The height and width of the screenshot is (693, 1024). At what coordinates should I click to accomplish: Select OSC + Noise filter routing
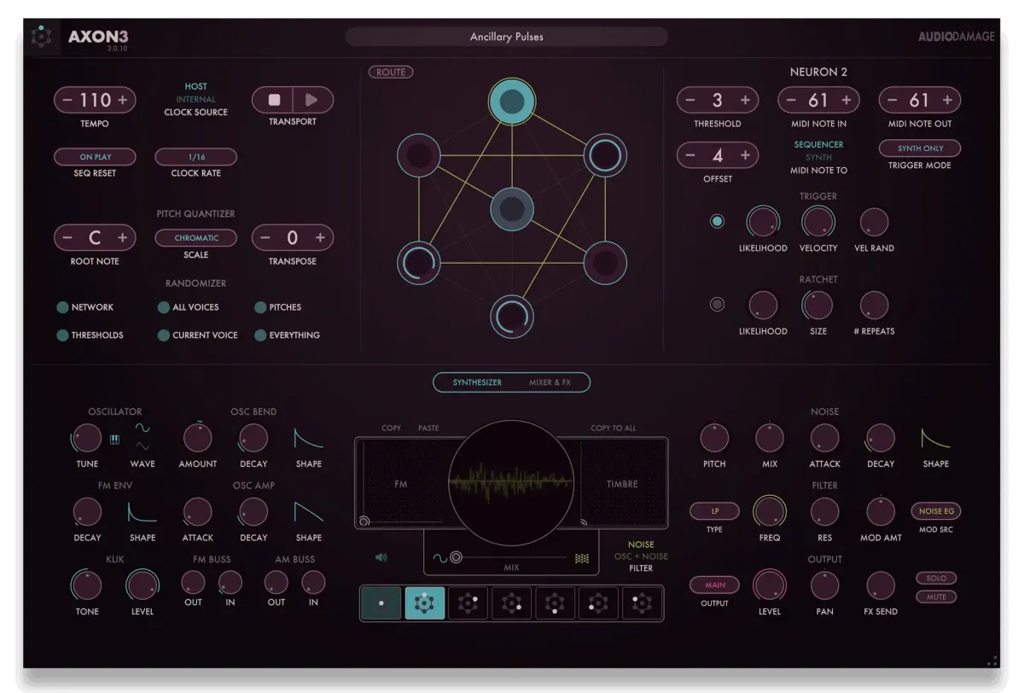[641, 556]
